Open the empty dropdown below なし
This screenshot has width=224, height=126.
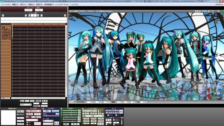(48, 124)
